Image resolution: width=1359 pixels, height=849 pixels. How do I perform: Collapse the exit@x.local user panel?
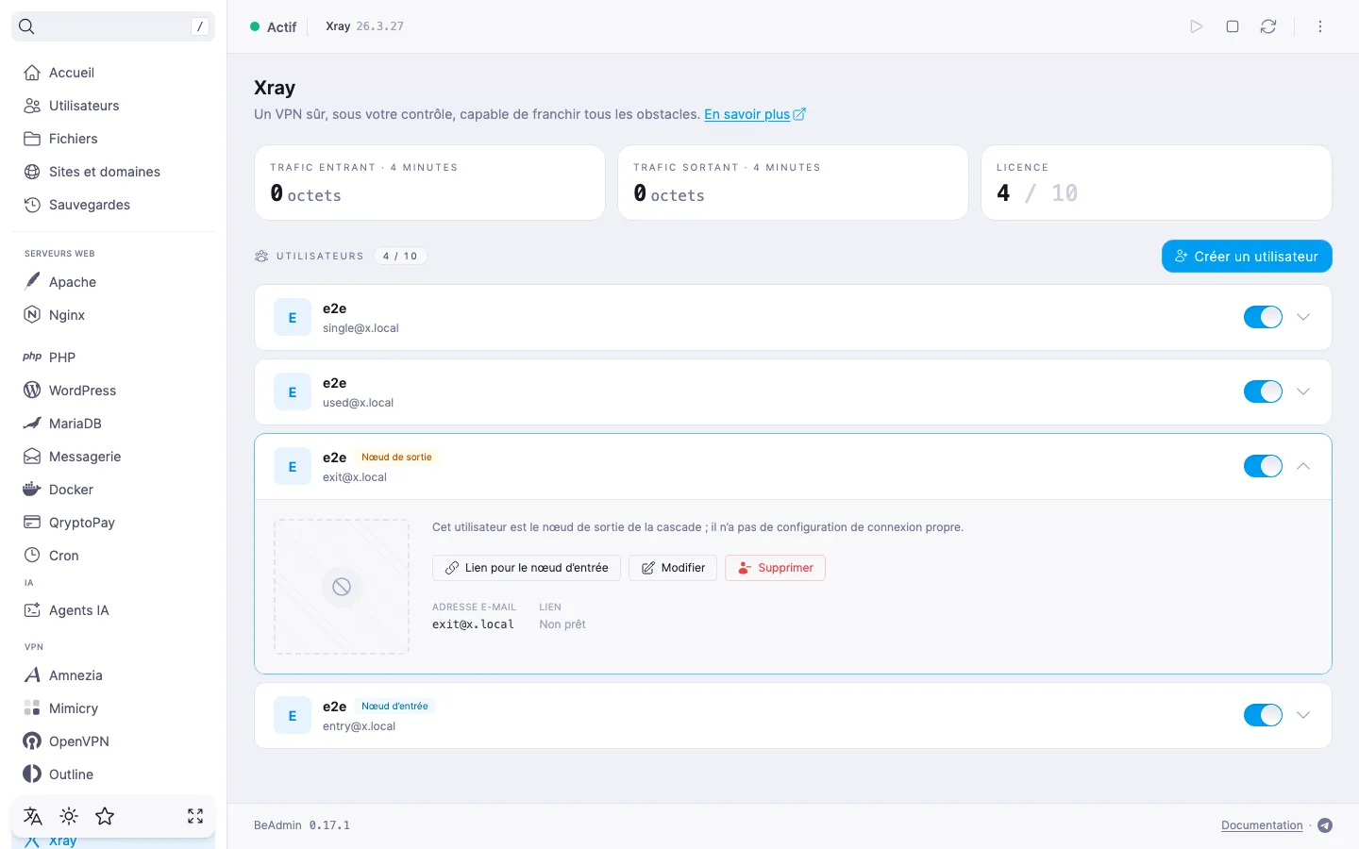pyautogui.click(x=1303, y=466)
